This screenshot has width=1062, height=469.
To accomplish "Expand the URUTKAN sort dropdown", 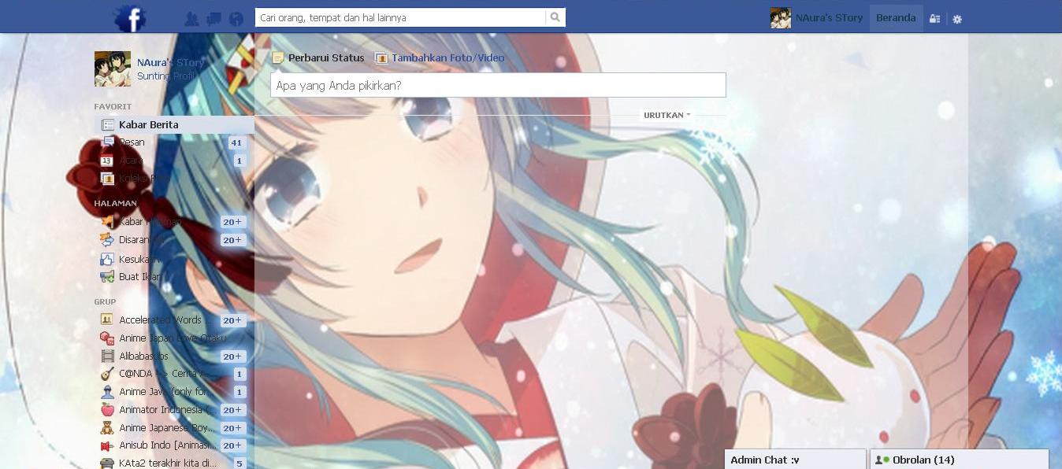I will tap(667, 115).
